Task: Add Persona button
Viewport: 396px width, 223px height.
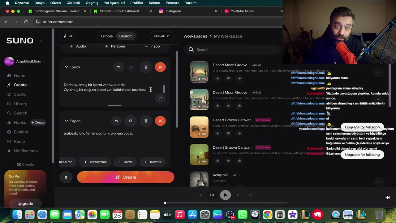Action: (115, 46)
